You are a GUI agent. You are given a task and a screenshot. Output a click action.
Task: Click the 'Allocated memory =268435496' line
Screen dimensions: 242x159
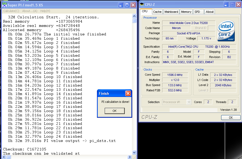point(41,30)
